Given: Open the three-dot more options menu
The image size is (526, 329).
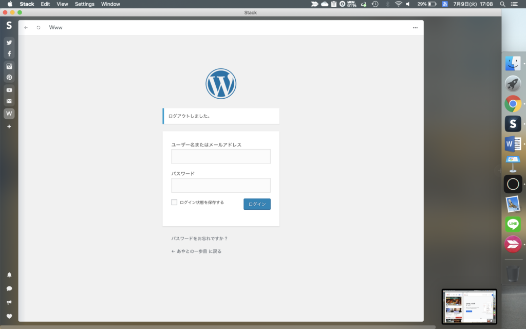Looking at the screenshot, I should (415, 28).
